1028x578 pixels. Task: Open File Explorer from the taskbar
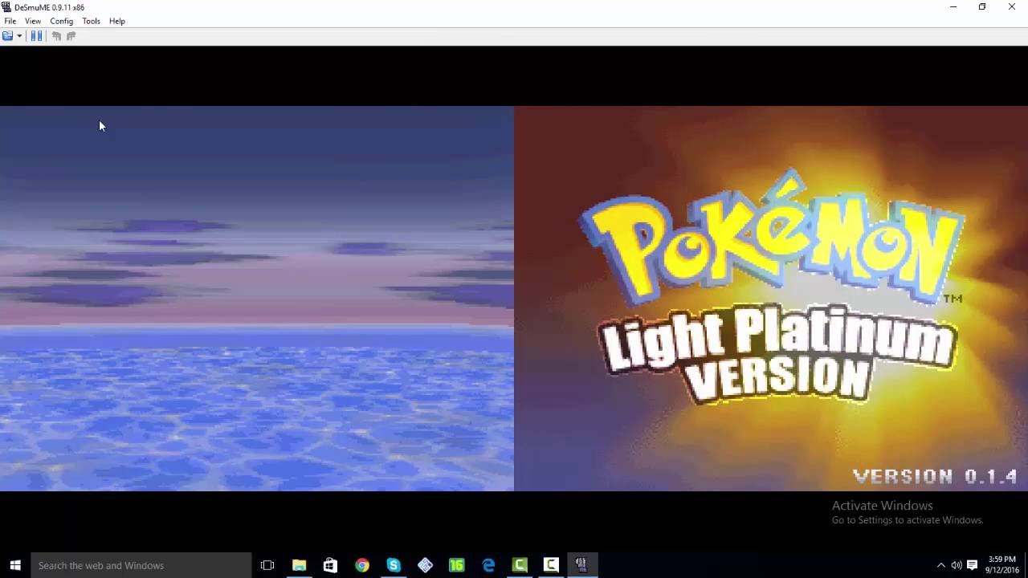coord(299,565)
